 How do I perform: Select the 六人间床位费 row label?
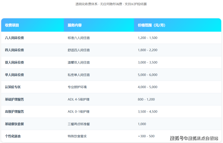pyautogui.click(x=14, y=38)
